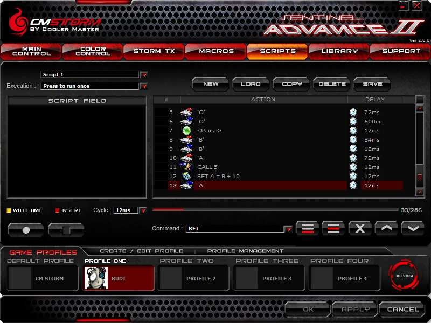
Task: Click the <Pause> action text
Action: [x=209, y=130]
